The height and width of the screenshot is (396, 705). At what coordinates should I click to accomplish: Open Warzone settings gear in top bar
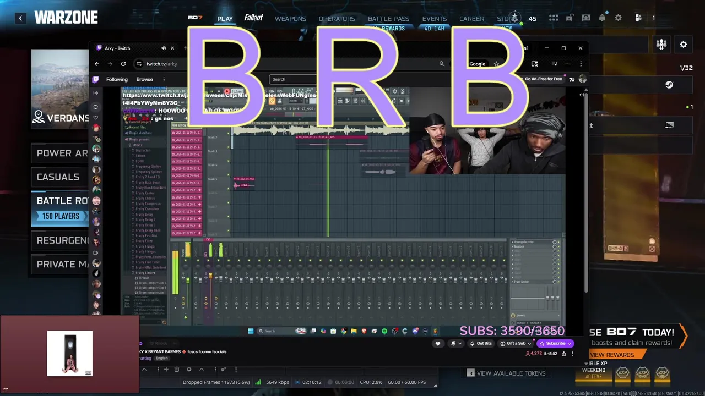[618, 18]
